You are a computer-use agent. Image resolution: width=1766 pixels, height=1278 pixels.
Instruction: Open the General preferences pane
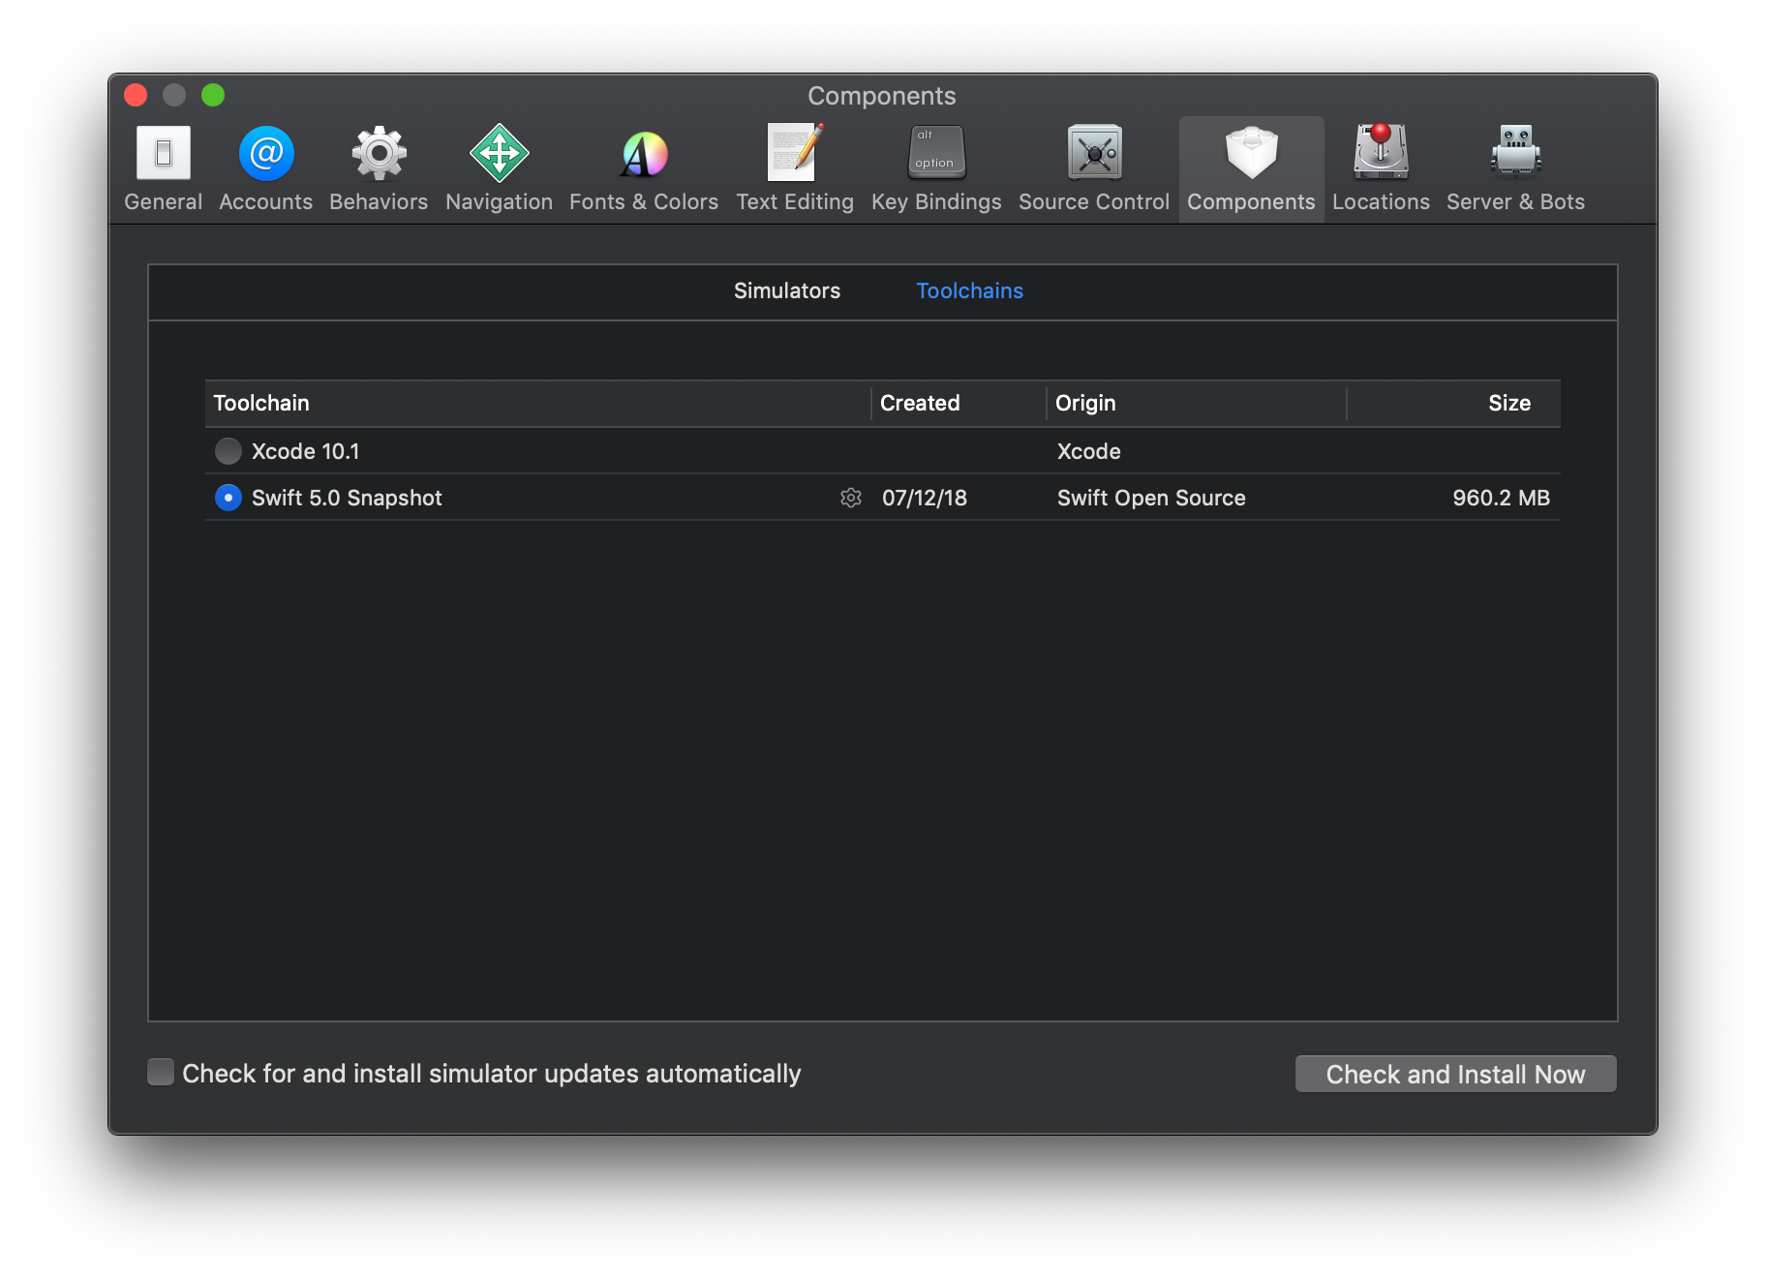[163, 168]
